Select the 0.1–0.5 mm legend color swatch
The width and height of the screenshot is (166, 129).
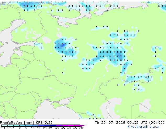pyautogui.click(x=4, y=126)
